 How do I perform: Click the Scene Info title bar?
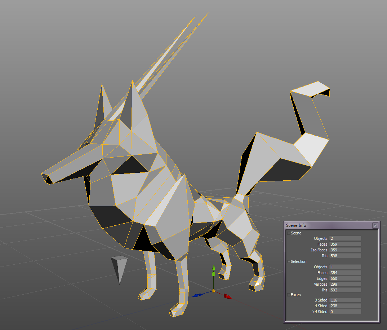[328, 225]
